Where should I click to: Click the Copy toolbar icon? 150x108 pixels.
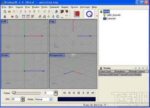25,11
